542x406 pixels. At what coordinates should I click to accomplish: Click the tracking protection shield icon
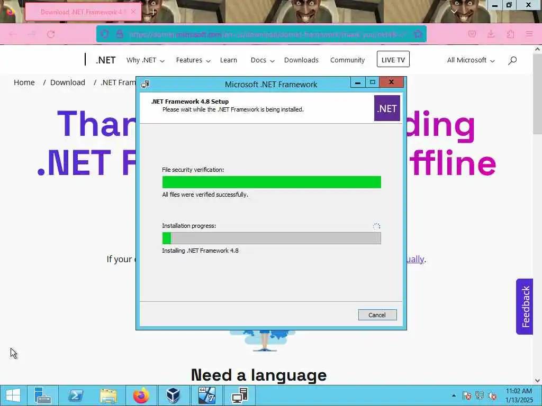104,34
